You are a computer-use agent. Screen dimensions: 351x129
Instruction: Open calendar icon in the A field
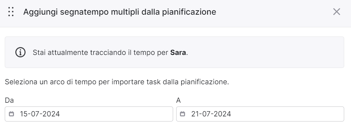point(182,114)
